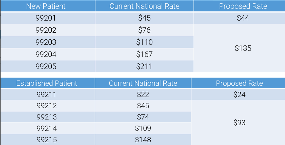The width and height of the screenshot is (285, 145).
Task: Click the 99212 code cell
Action: click(46, 106)
